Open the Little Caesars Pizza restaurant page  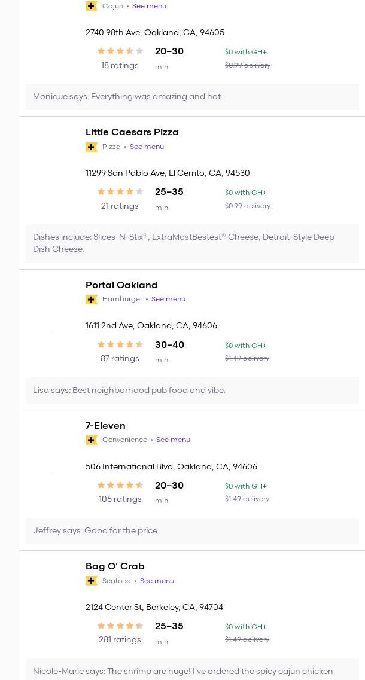pyautogui.click(x=132, y=132)
